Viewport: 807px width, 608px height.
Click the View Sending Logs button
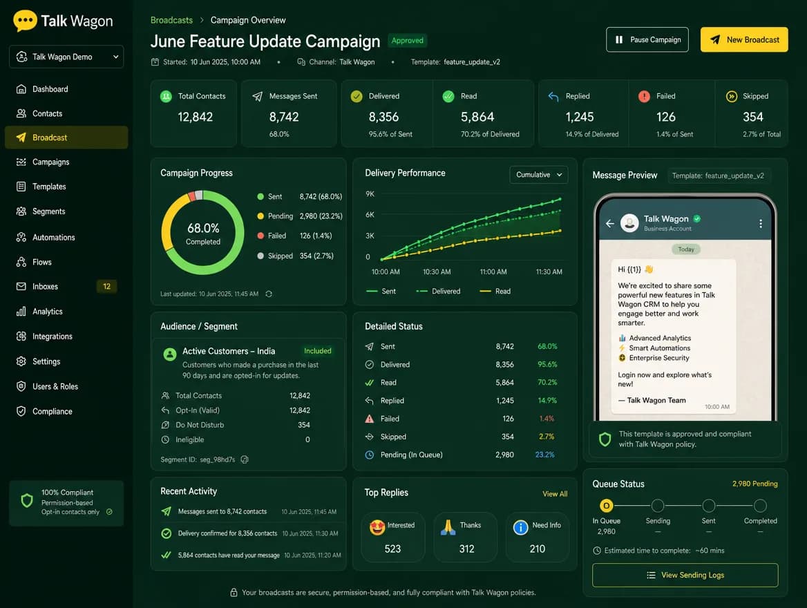click(x=685, y=575)
